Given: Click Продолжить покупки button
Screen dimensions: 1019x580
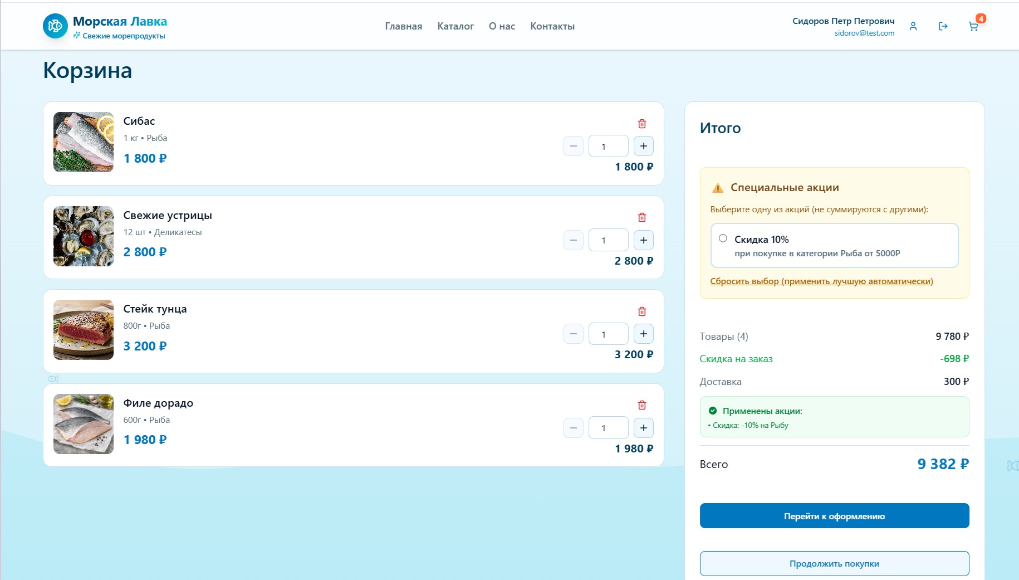Looking at the screenshot, I should click(x=834, y=563).
